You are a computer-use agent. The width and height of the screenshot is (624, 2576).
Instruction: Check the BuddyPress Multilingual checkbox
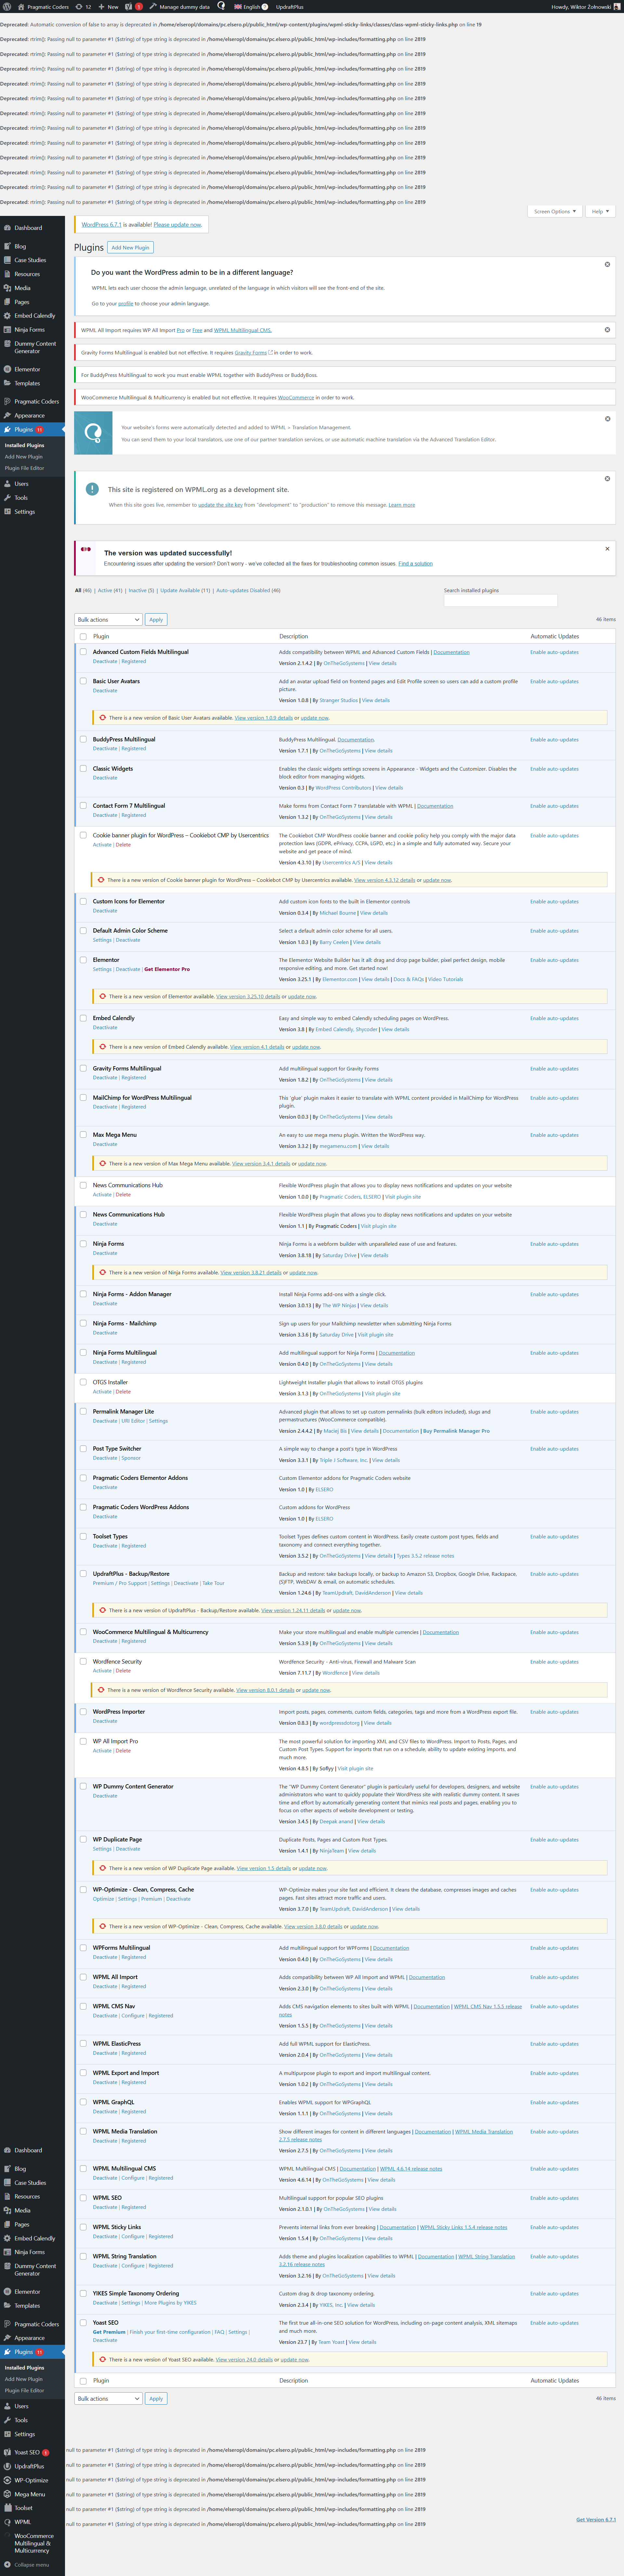coord(83,739)
